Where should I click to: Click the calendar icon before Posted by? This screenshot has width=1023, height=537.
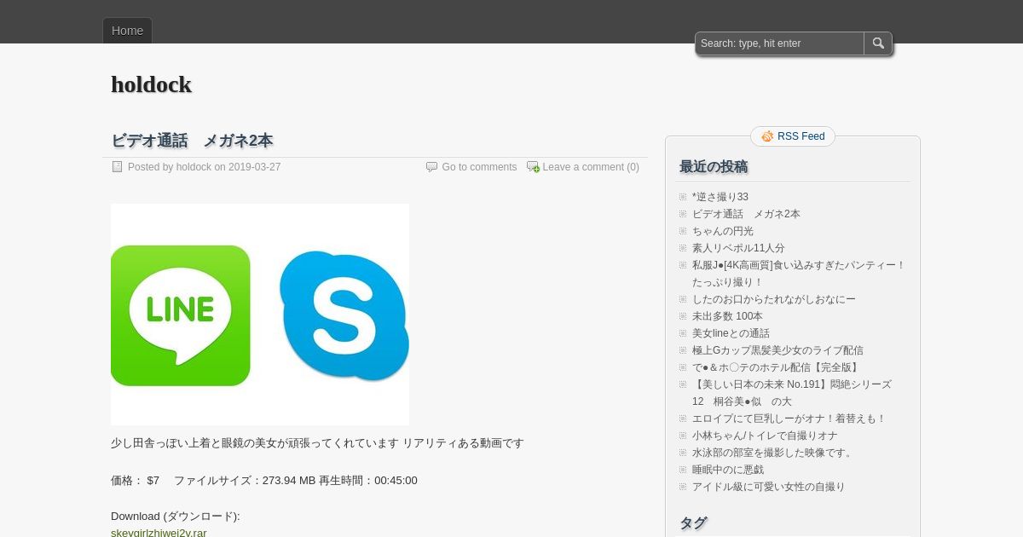118,167
